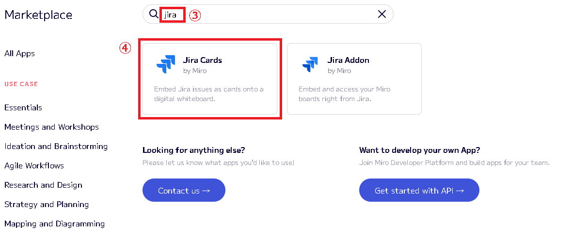Open Research and Design category
Image resolution: width=572 pixels, height=238 pixels.
tap(43, 185)
